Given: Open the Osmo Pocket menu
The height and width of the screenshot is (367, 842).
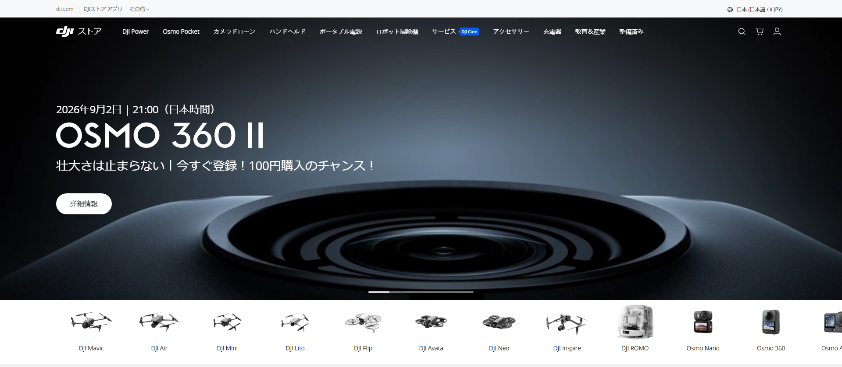Looking at the screenshot, I should coord(181,31).
